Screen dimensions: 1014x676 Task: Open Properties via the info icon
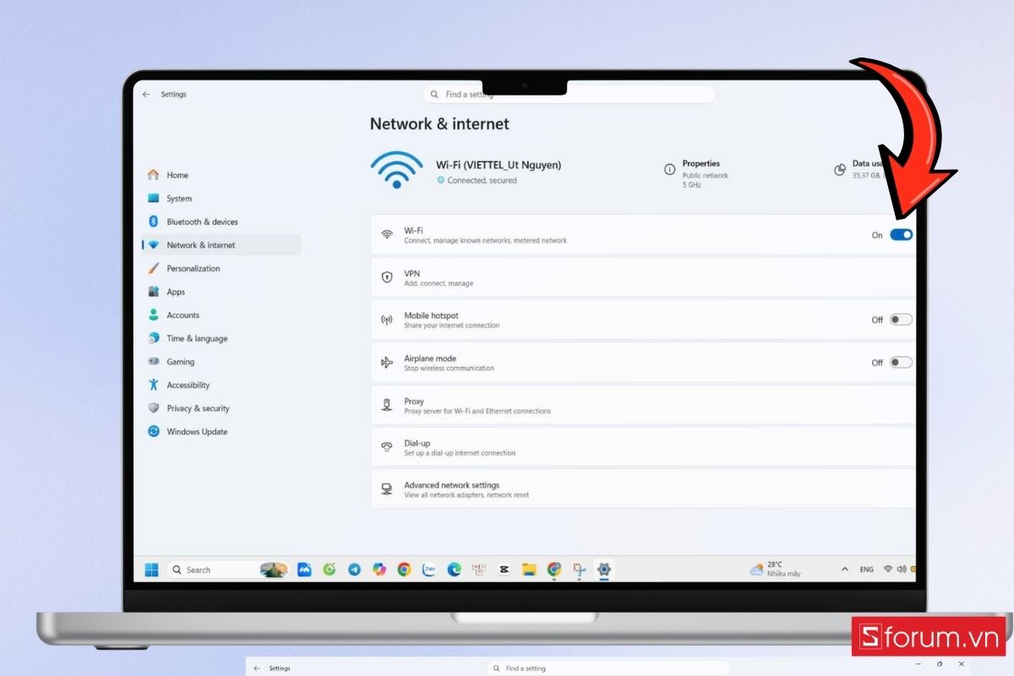click(669, 169)
